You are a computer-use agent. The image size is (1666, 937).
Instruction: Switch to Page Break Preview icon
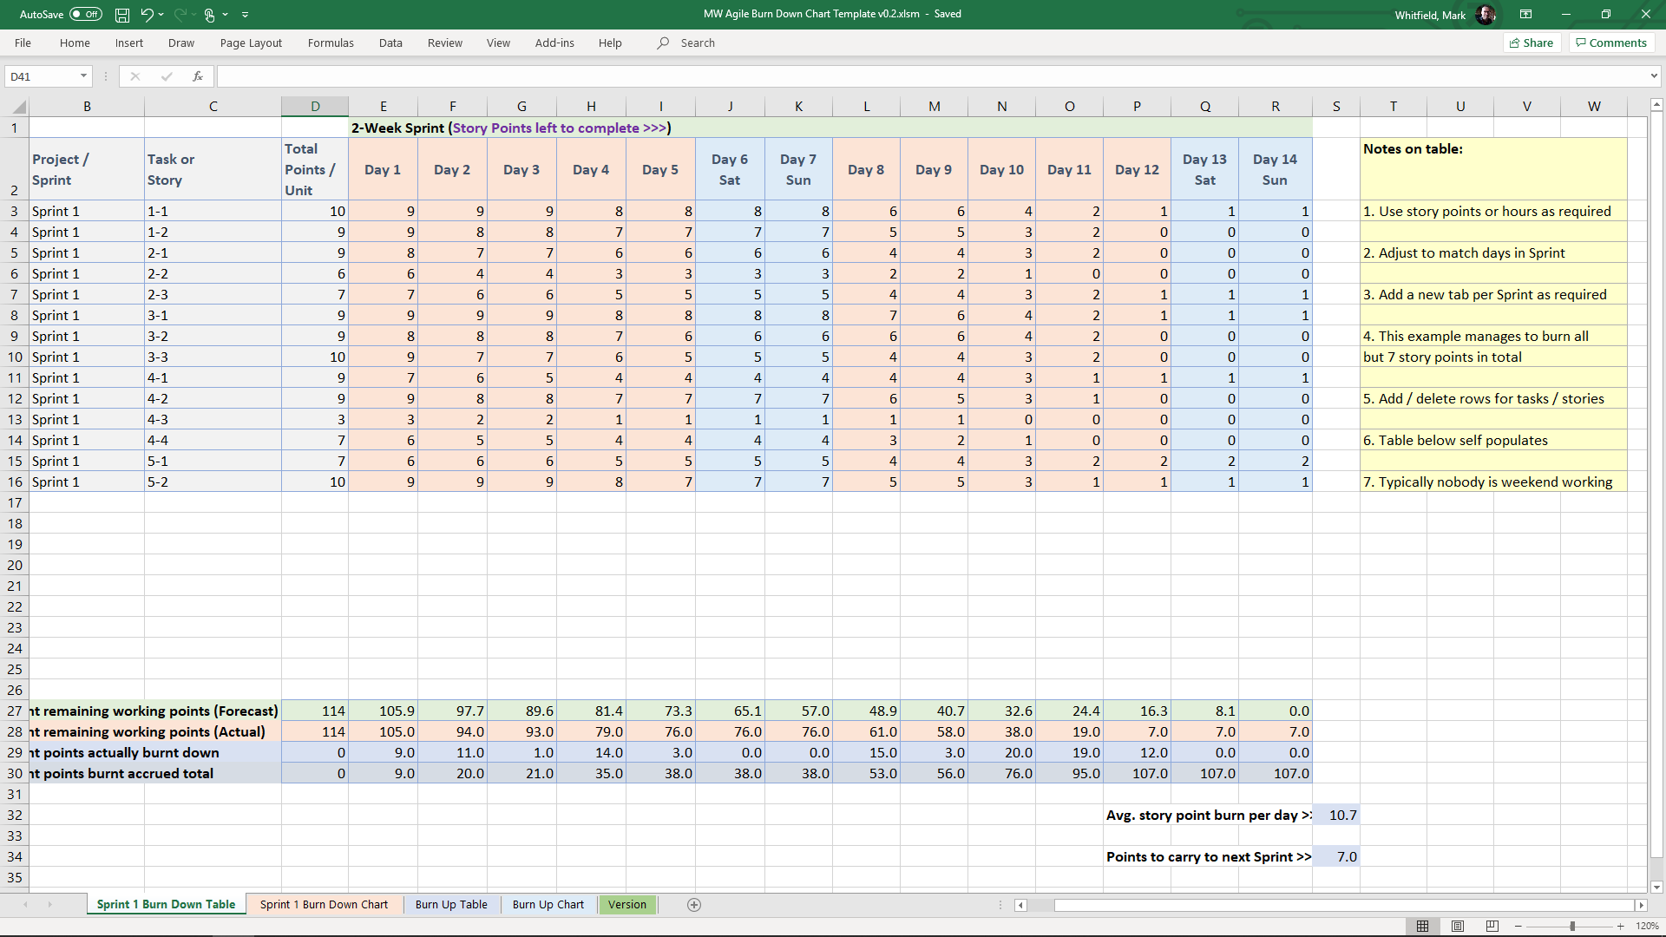[1492, 926]
